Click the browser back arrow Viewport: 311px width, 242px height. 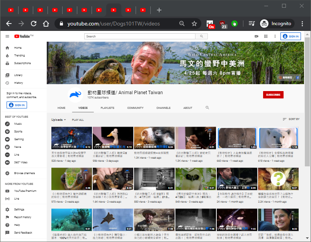click(9, 24)
